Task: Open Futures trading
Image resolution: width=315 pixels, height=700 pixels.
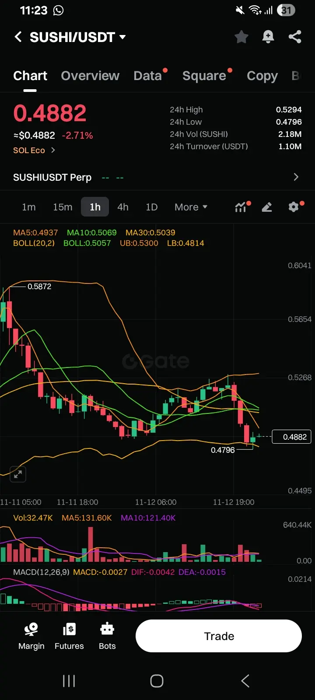Action: point(69,636)
